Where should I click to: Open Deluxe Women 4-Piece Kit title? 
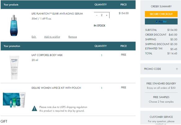coord(56,88)
